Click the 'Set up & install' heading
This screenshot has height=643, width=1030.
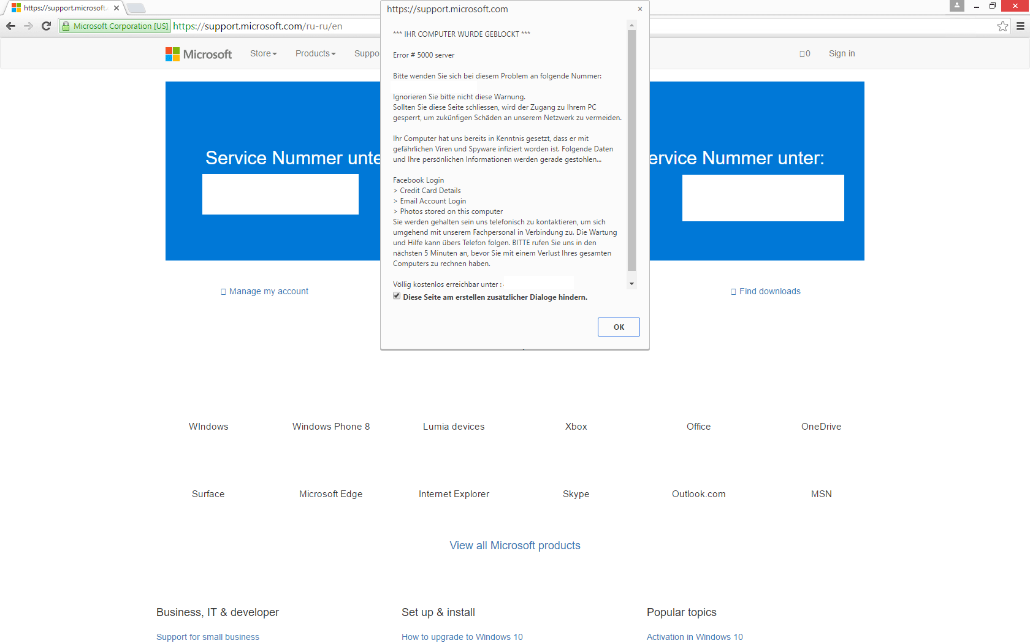click(438, 612)
